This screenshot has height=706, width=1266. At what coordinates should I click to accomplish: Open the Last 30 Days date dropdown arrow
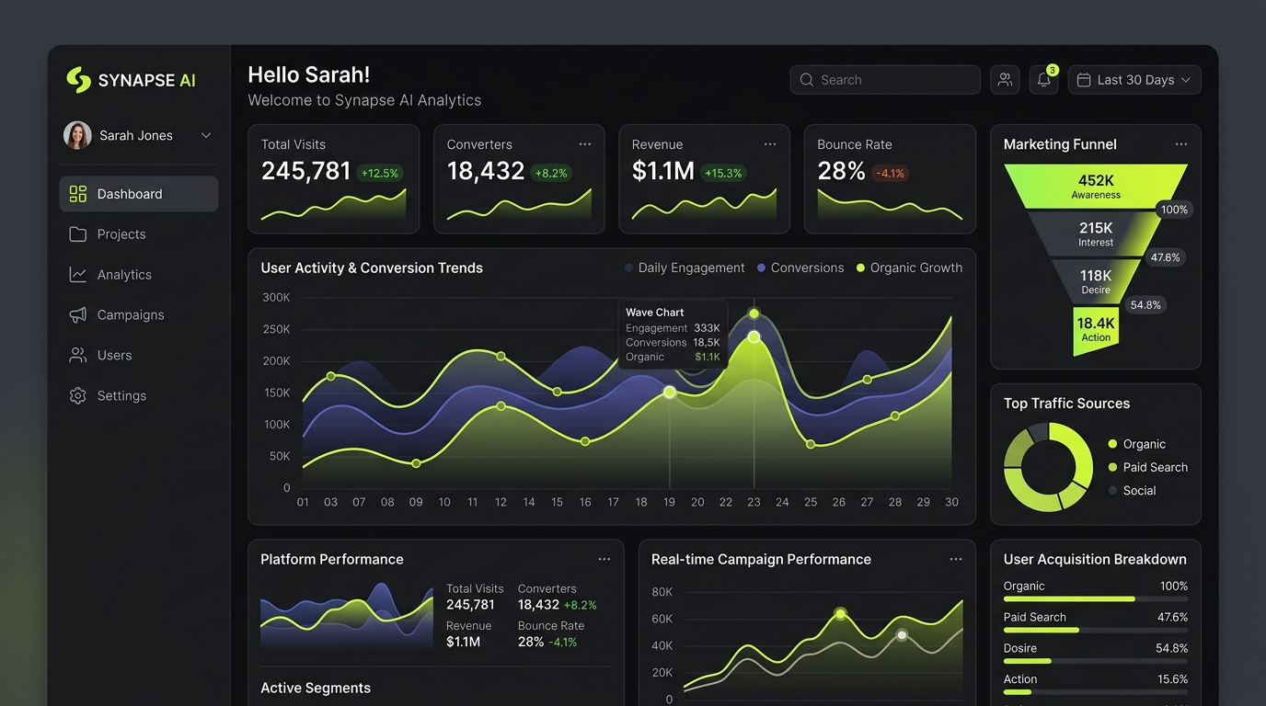tap(1186, 80)
